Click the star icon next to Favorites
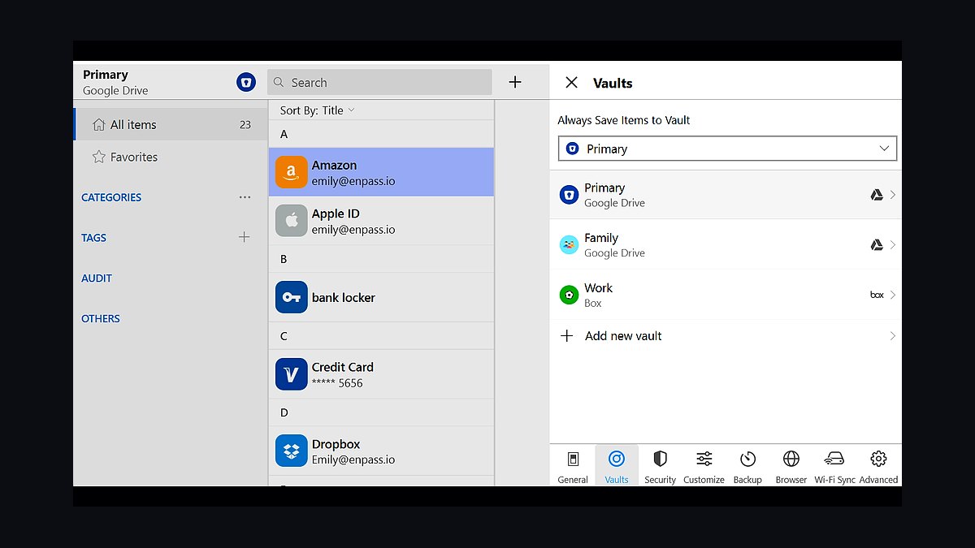 (x=99, y=157)
